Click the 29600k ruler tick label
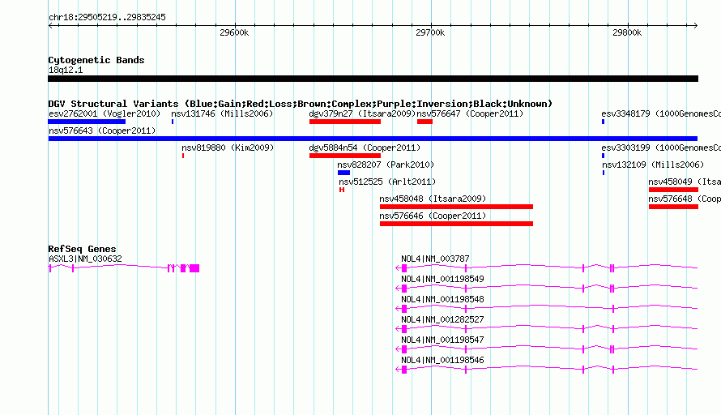721x415 pixels. 234,32
